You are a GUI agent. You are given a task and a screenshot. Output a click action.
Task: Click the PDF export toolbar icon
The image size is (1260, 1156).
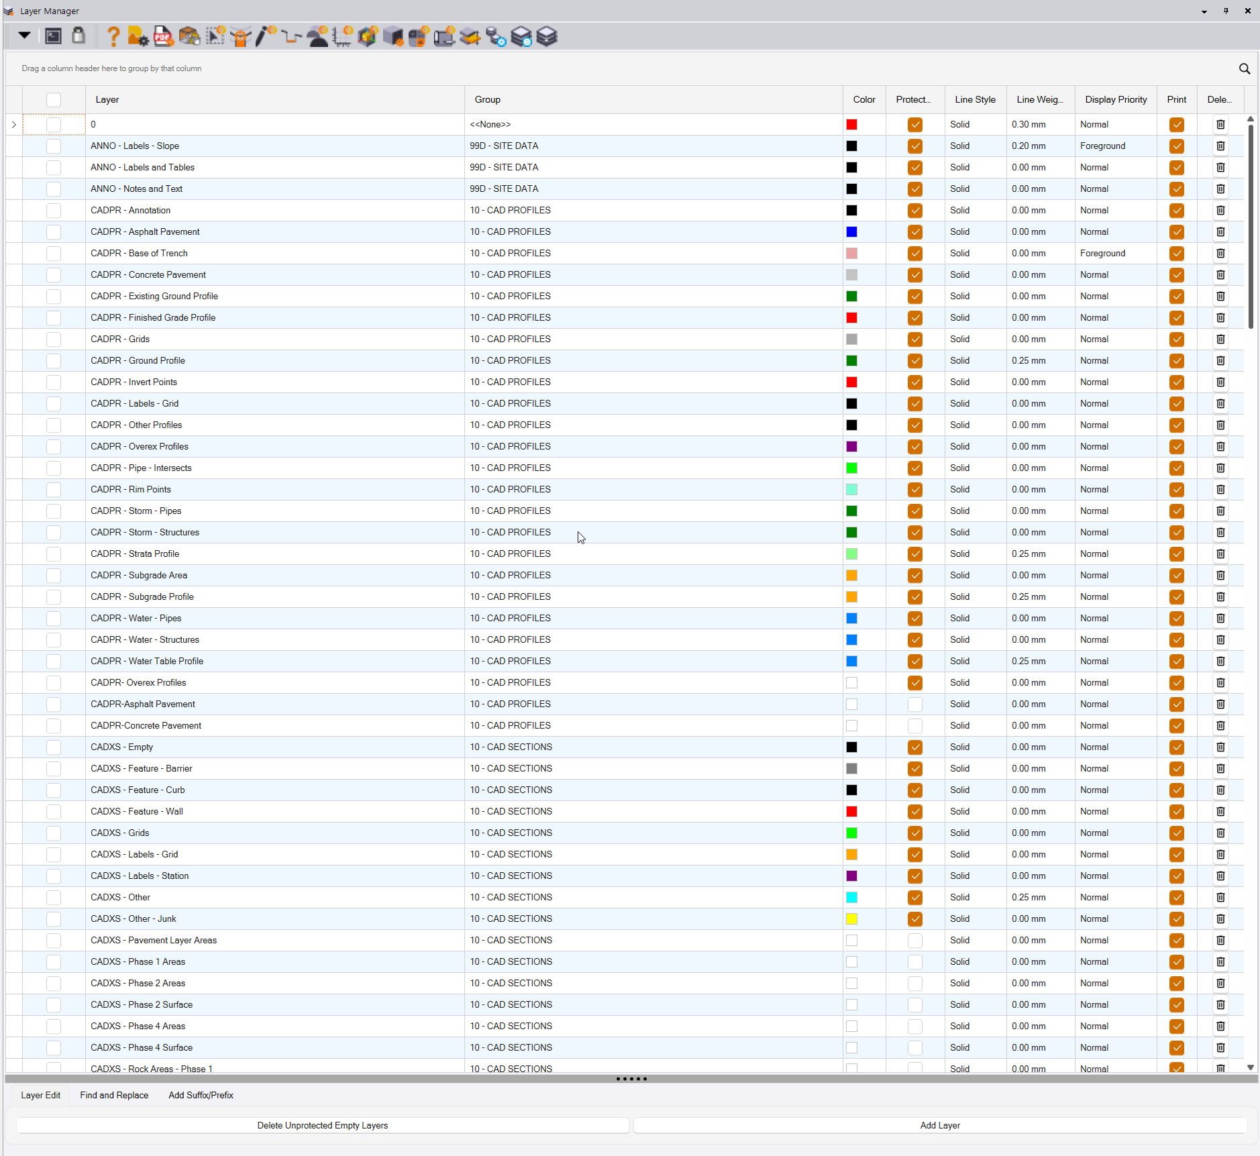[163, 36]
